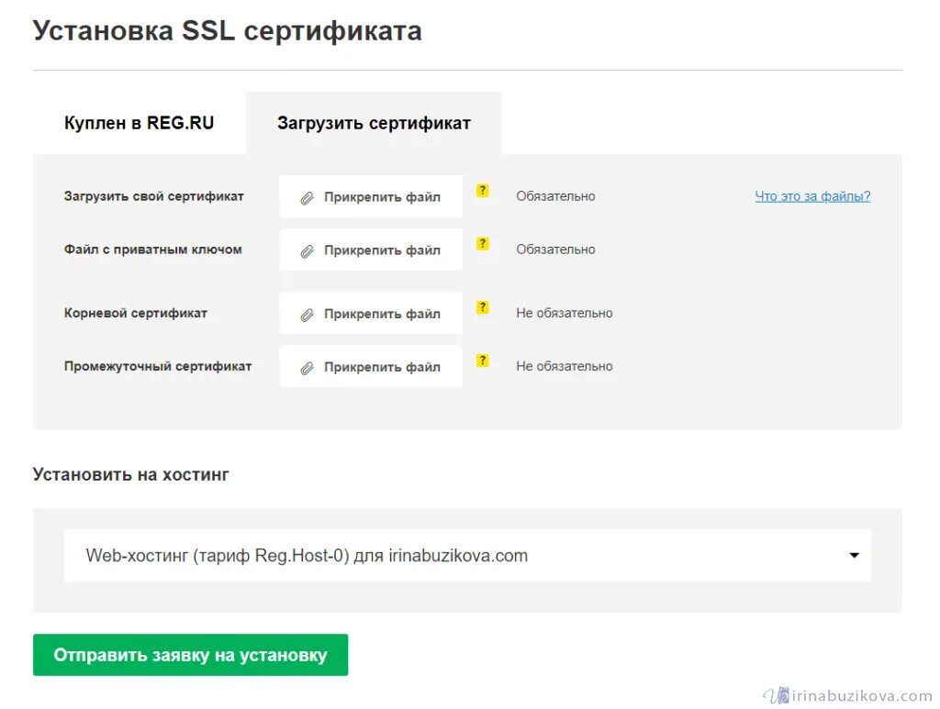Select the Загрузить сертификат tab
The image size is (940, 709).
click(x=374, y=123)
